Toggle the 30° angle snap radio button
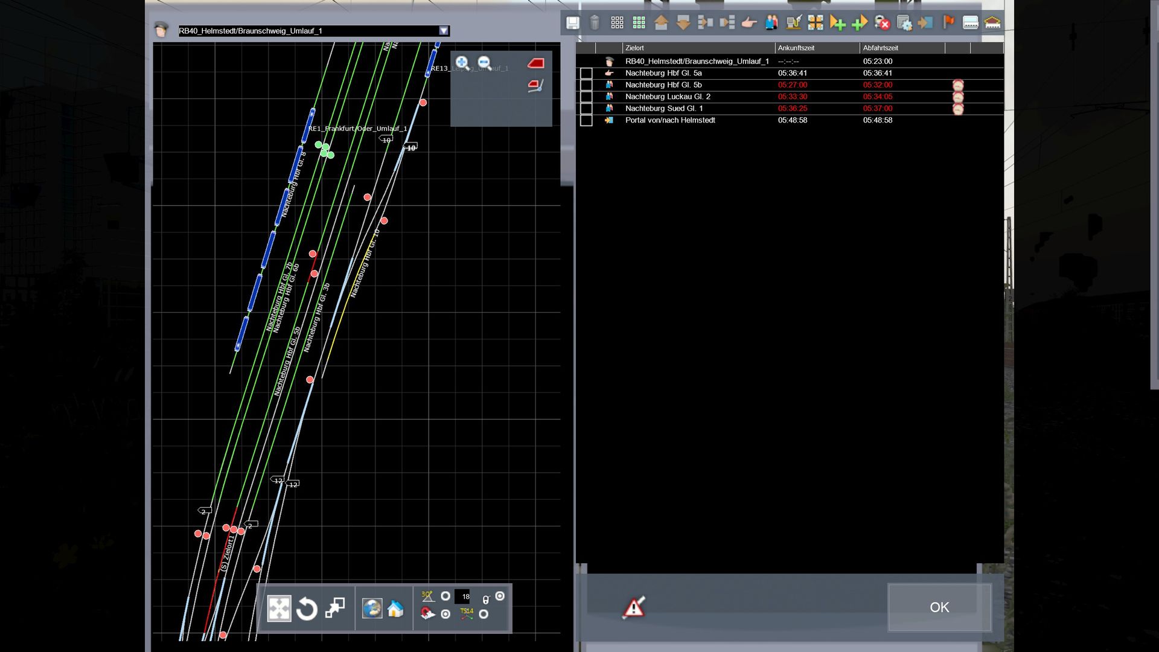The height and width of the screenshot is (652, 1159). 445,596
